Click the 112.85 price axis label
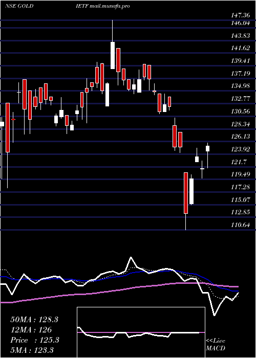Viewport: 256px width, 358px height. [x=240, y=212]
